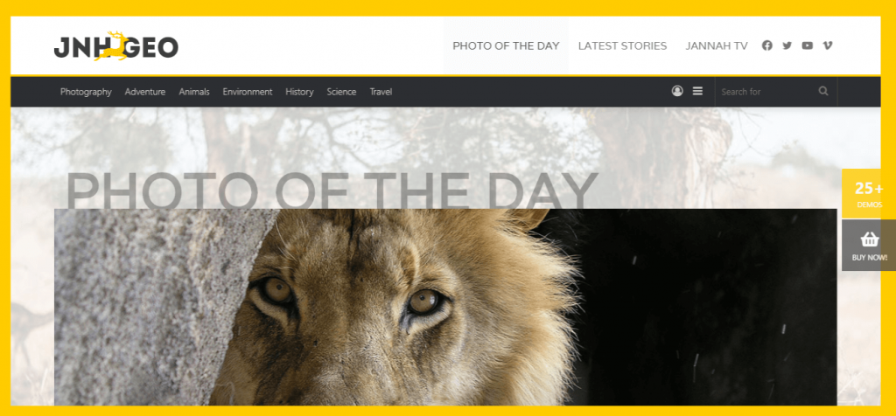Select the Photography category

pyautogui.click(x=86, y=92)
